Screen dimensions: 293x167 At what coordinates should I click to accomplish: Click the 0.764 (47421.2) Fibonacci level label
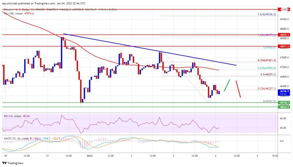pyautogui.click(x=267, y=60)
